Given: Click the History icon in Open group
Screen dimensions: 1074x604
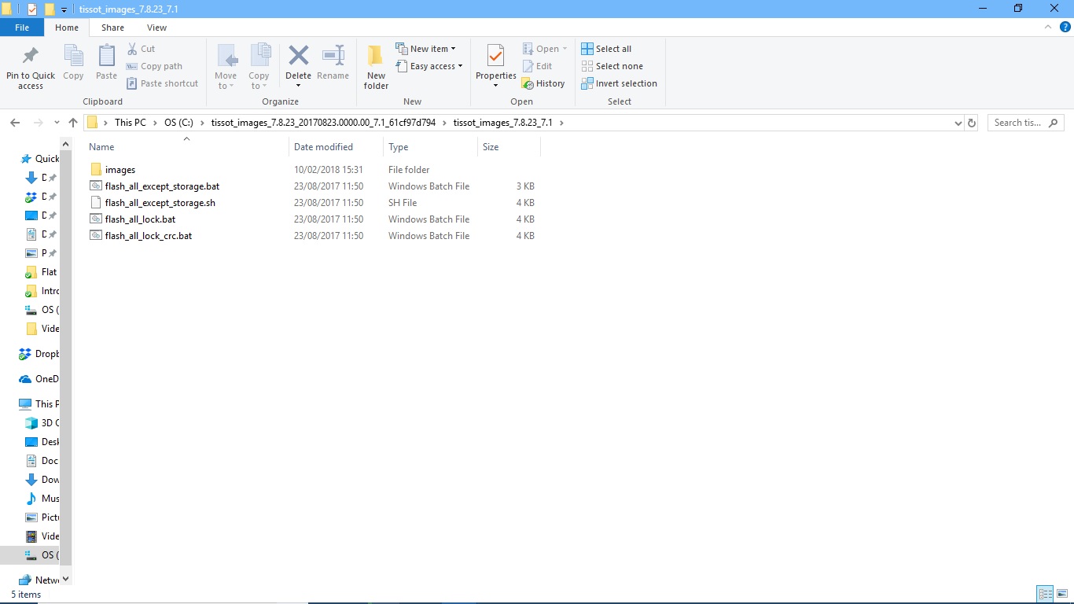Looking at the screenshot, I should tap(543, 83).
